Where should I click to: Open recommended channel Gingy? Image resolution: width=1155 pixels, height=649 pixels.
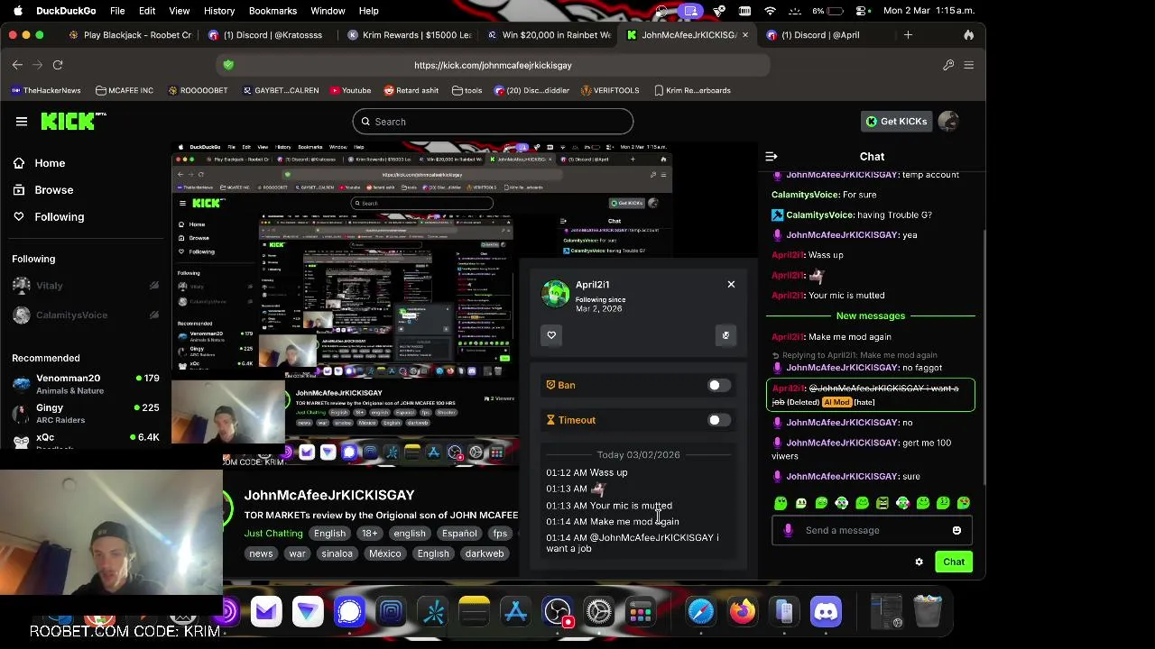coord(86,414)
